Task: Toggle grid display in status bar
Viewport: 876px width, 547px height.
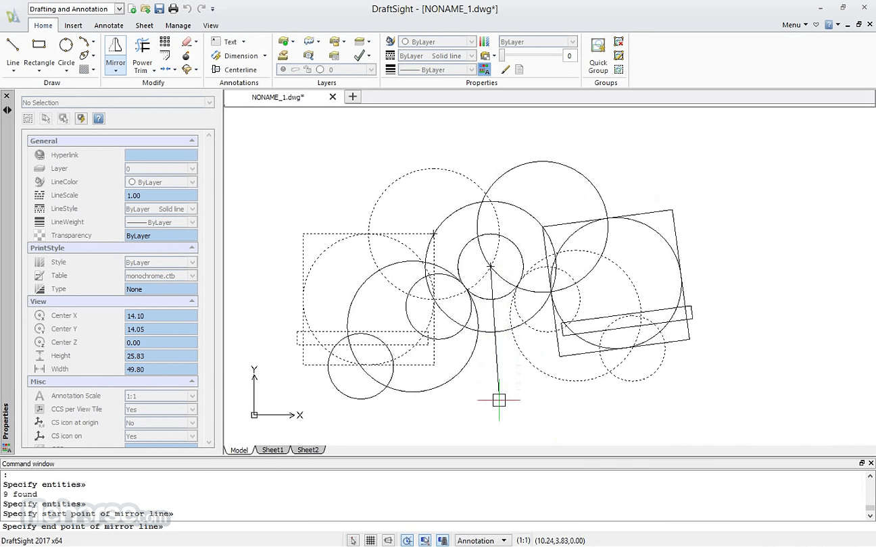Action: point(370,540)
